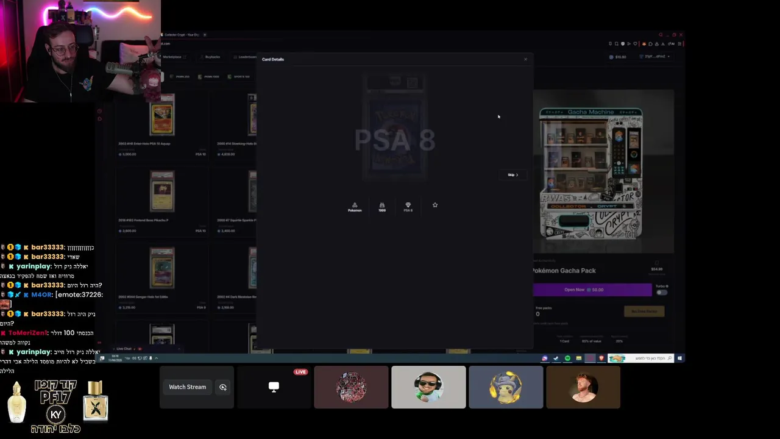Select the red crowd avatar participant tile

click(351, 387)
